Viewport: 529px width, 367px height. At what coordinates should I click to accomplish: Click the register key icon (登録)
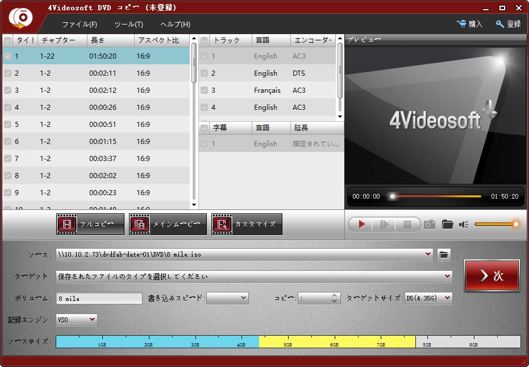(499, 24)
